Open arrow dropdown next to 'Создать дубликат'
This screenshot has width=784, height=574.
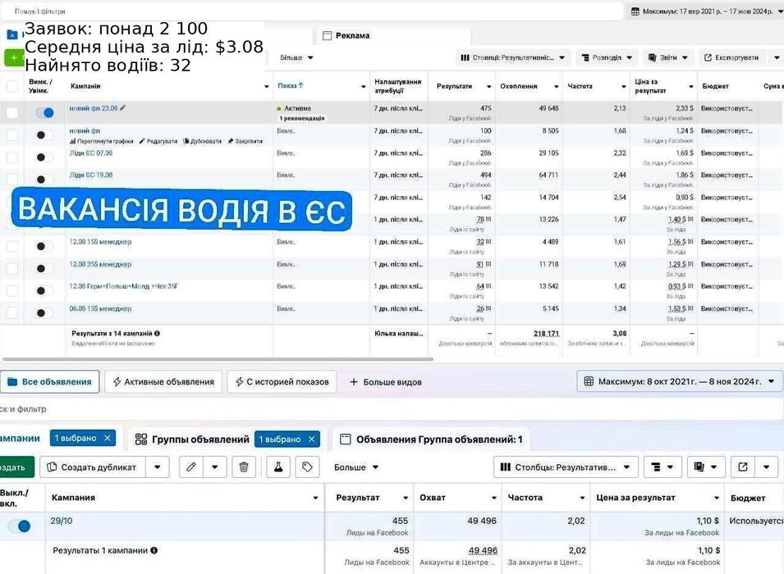pos(158,467)
